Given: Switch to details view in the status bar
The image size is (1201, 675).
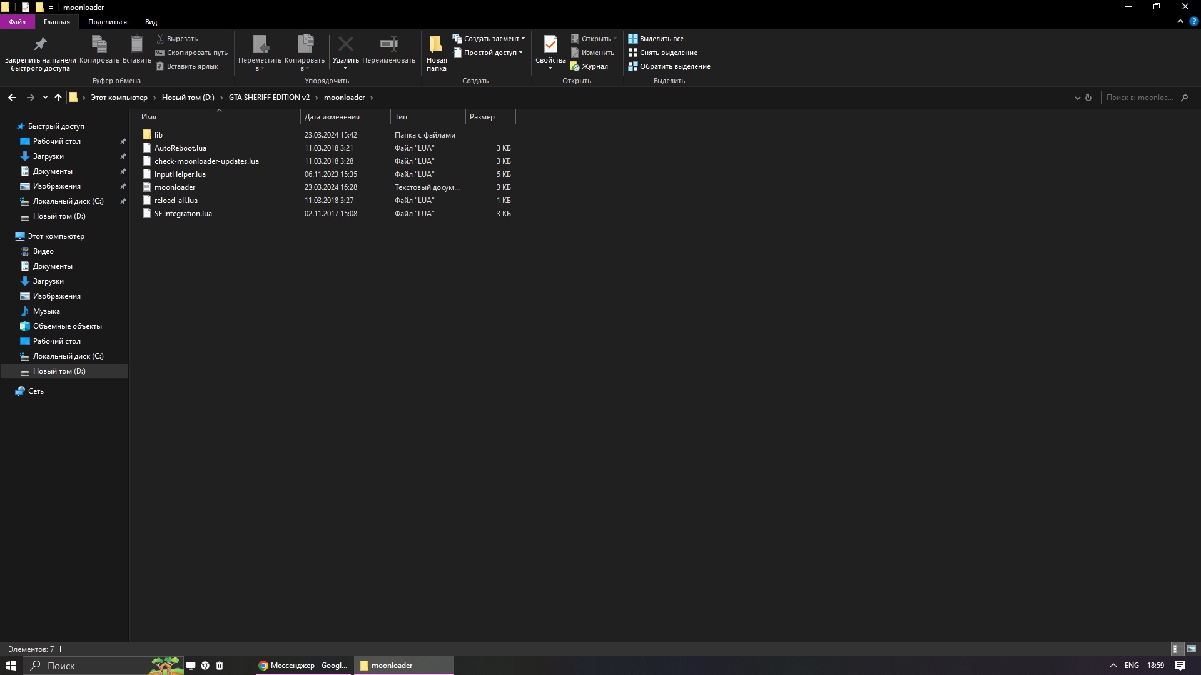Looking at the screenshot, I should (x=1175, y=649).
